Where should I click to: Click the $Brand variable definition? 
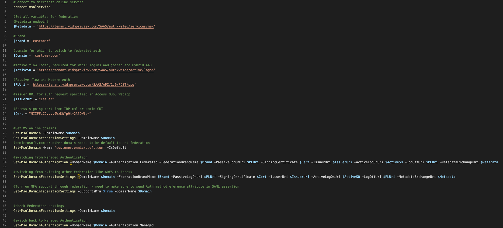[x=19, y=41]
